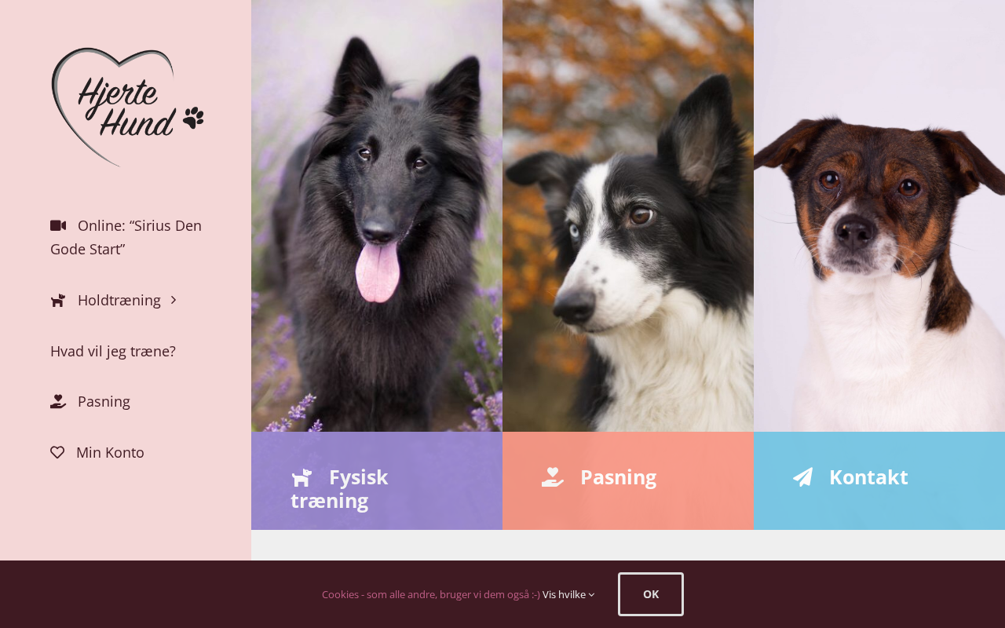The image size is (1005, 628).
Task: Click the border collie photo
Action: [628, 216]
